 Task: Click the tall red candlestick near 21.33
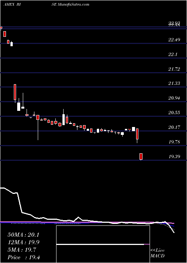[x=15, y=92]
